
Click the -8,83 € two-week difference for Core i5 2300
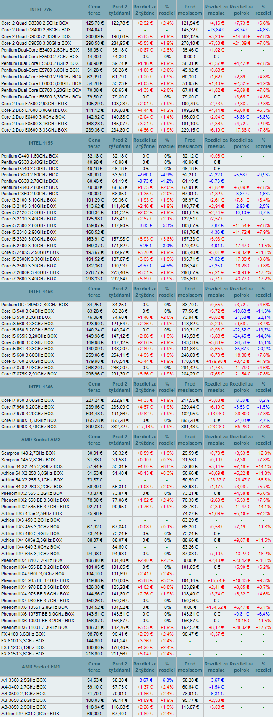[145, 226]
